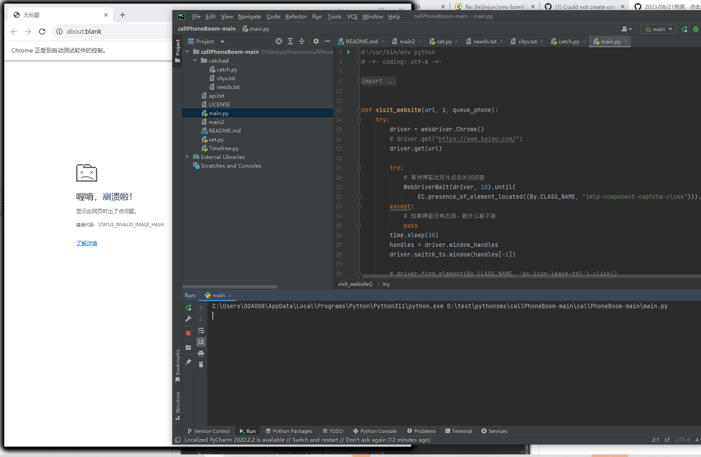Open the Project view mode dropdown

click(222, 41)
